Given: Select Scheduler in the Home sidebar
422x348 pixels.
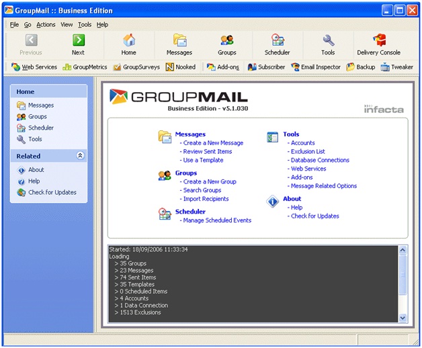Looking at the screenshot, I should (x=40, y=128).
